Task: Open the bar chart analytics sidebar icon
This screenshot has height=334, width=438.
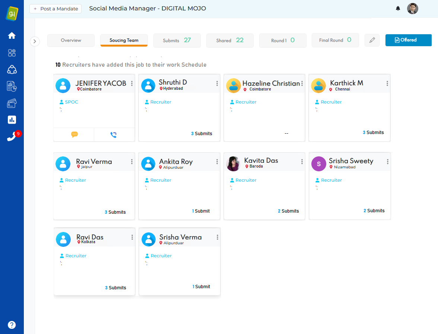Action: (12, 120)
